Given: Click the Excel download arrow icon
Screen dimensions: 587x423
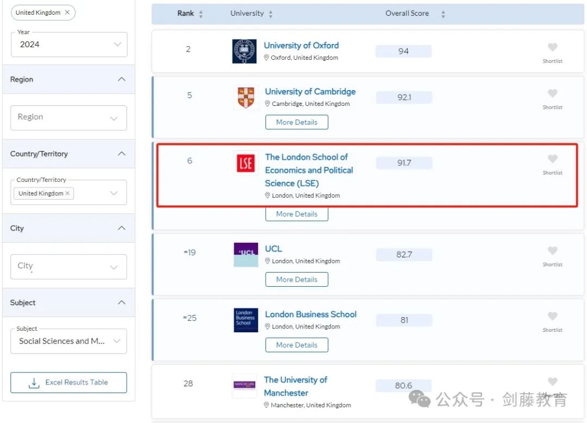Looking at the screenshot, I should pos(34,383).
